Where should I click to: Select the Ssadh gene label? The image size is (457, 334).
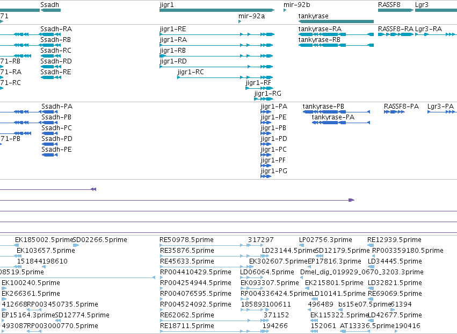tap(49, 5)
